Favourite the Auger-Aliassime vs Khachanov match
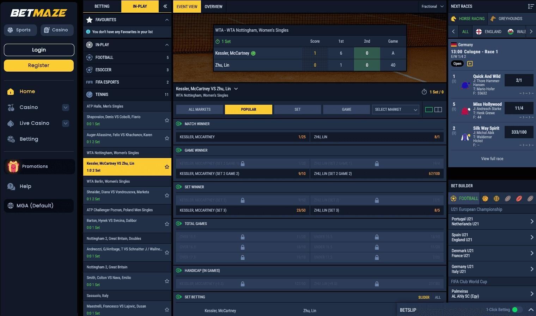 pos(167,138)
